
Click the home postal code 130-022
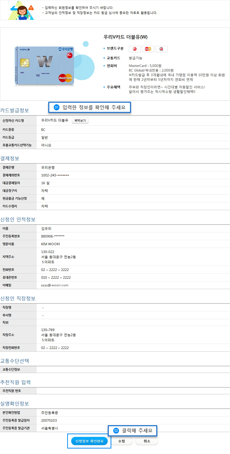click(x=48, y=252)
